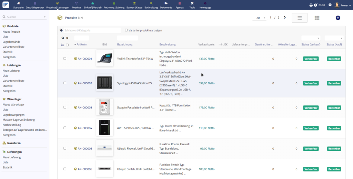Viewport: 353px width, 179px height.
Task: Open Nachbestellung in the sidebar
Action: pos(12,125)
